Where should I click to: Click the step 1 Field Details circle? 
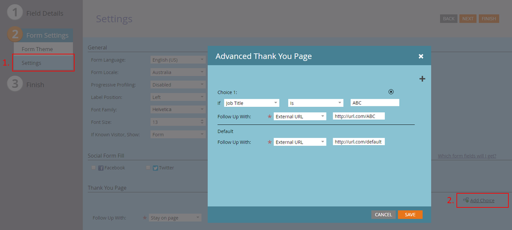[x=14, y=13]
